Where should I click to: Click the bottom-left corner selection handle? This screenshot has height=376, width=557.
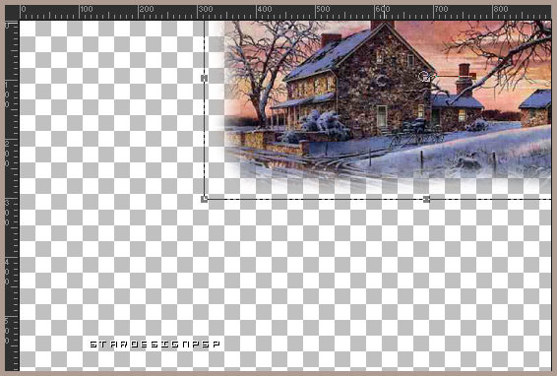[205, 199]
